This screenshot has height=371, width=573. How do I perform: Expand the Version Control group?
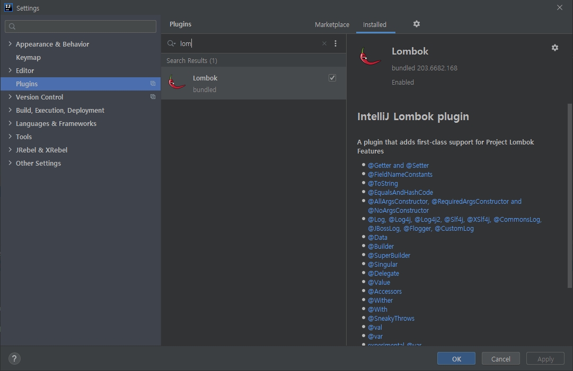click(x=10, y=97)
